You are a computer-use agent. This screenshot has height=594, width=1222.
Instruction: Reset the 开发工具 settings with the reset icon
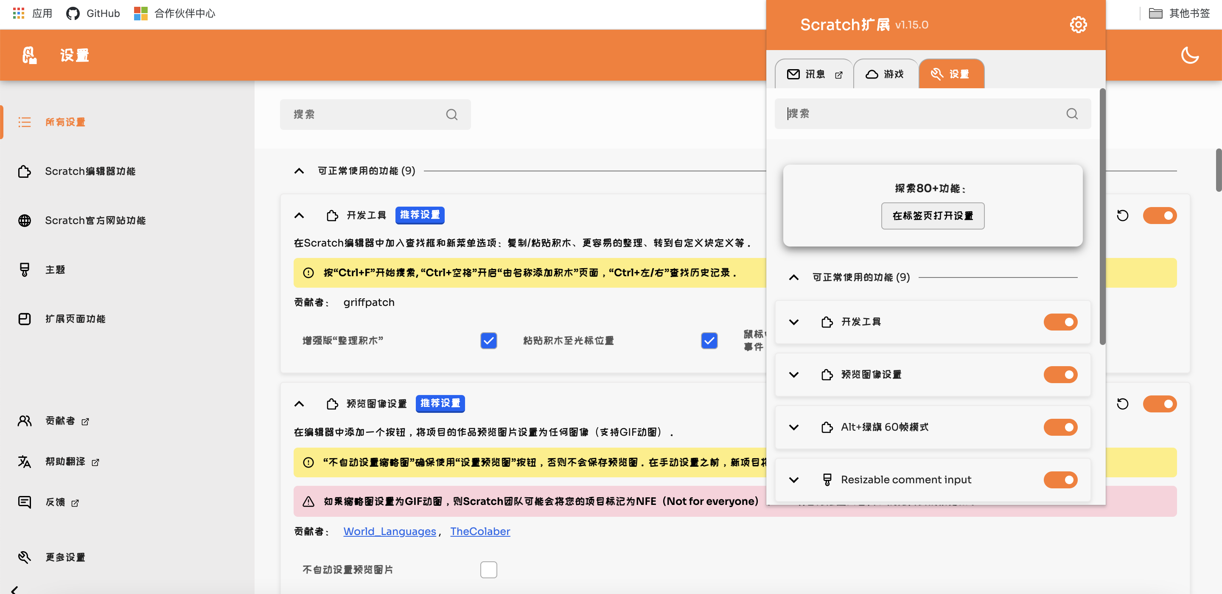pyautogui.click(x=1122, y=216)
